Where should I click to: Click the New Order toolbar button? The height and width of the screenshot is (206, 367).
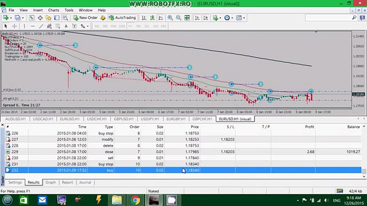tap(85, 18)
